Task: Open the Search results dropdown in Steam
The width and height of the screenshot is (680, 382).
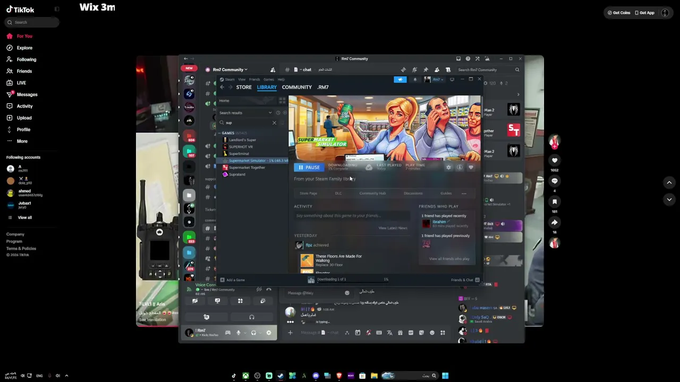Action: click(x=246, y=112)
